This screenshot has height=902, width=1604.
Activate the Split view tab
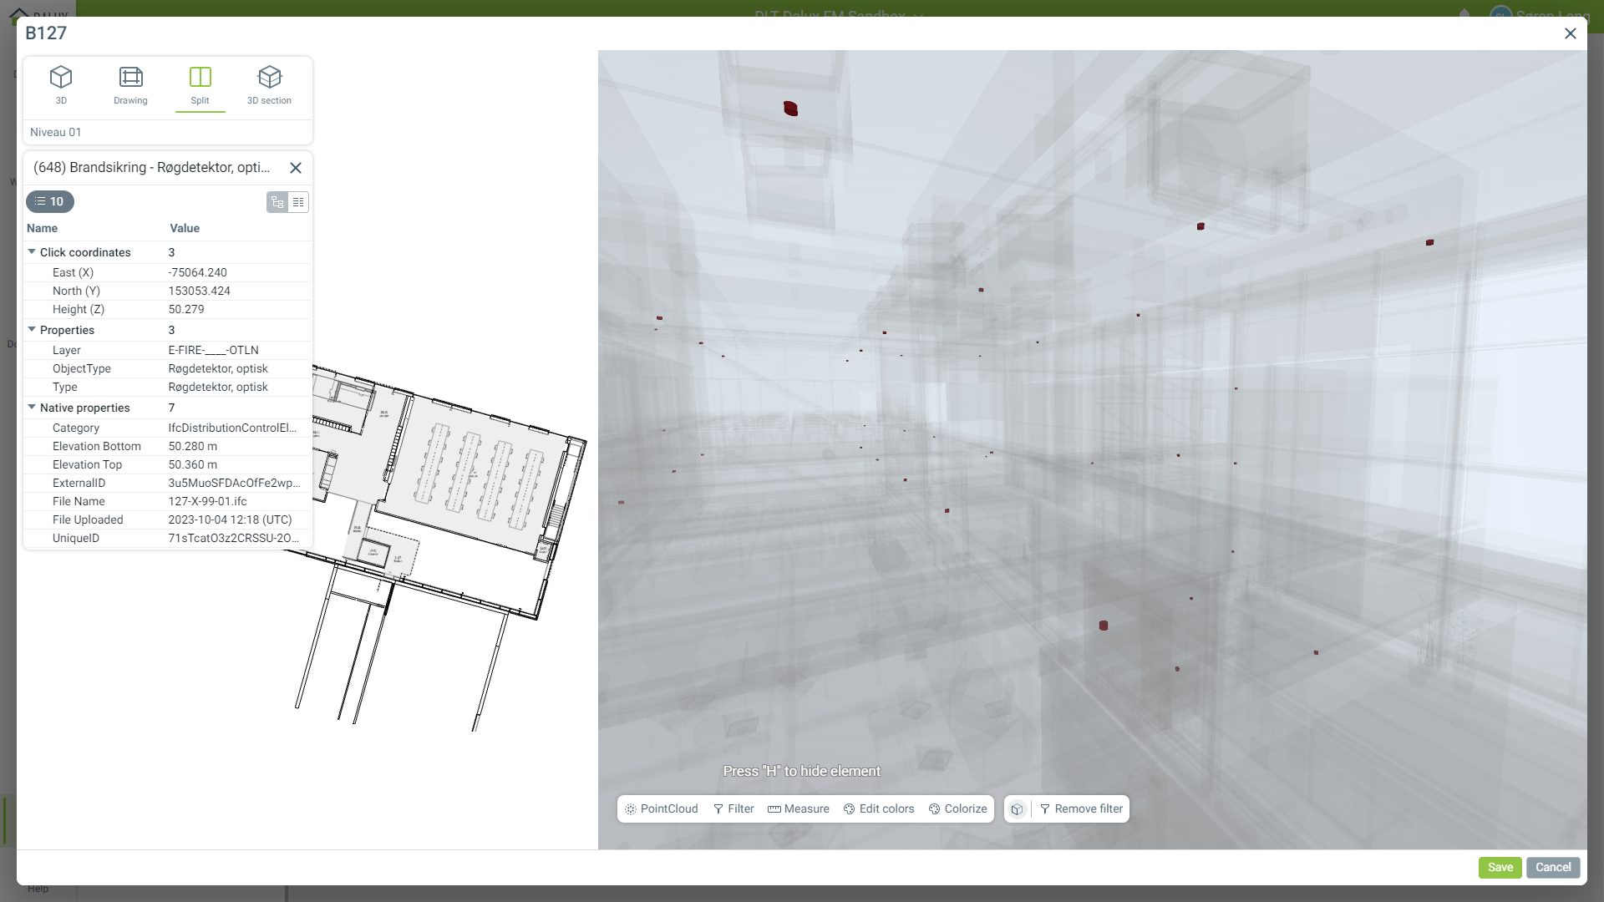200,84
